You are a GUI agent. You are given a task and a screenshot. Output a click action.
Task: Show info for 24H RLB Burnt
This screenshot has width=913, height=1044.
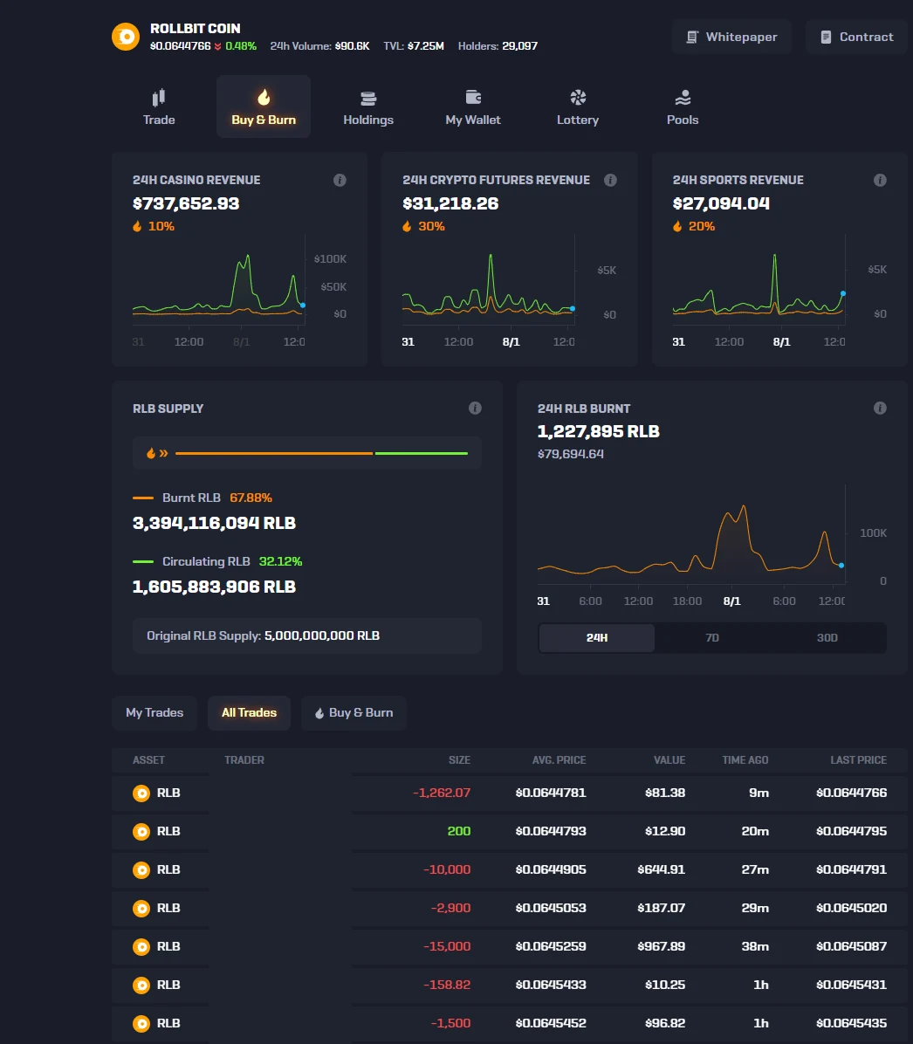pyautogui.click(x=880, y=409)
